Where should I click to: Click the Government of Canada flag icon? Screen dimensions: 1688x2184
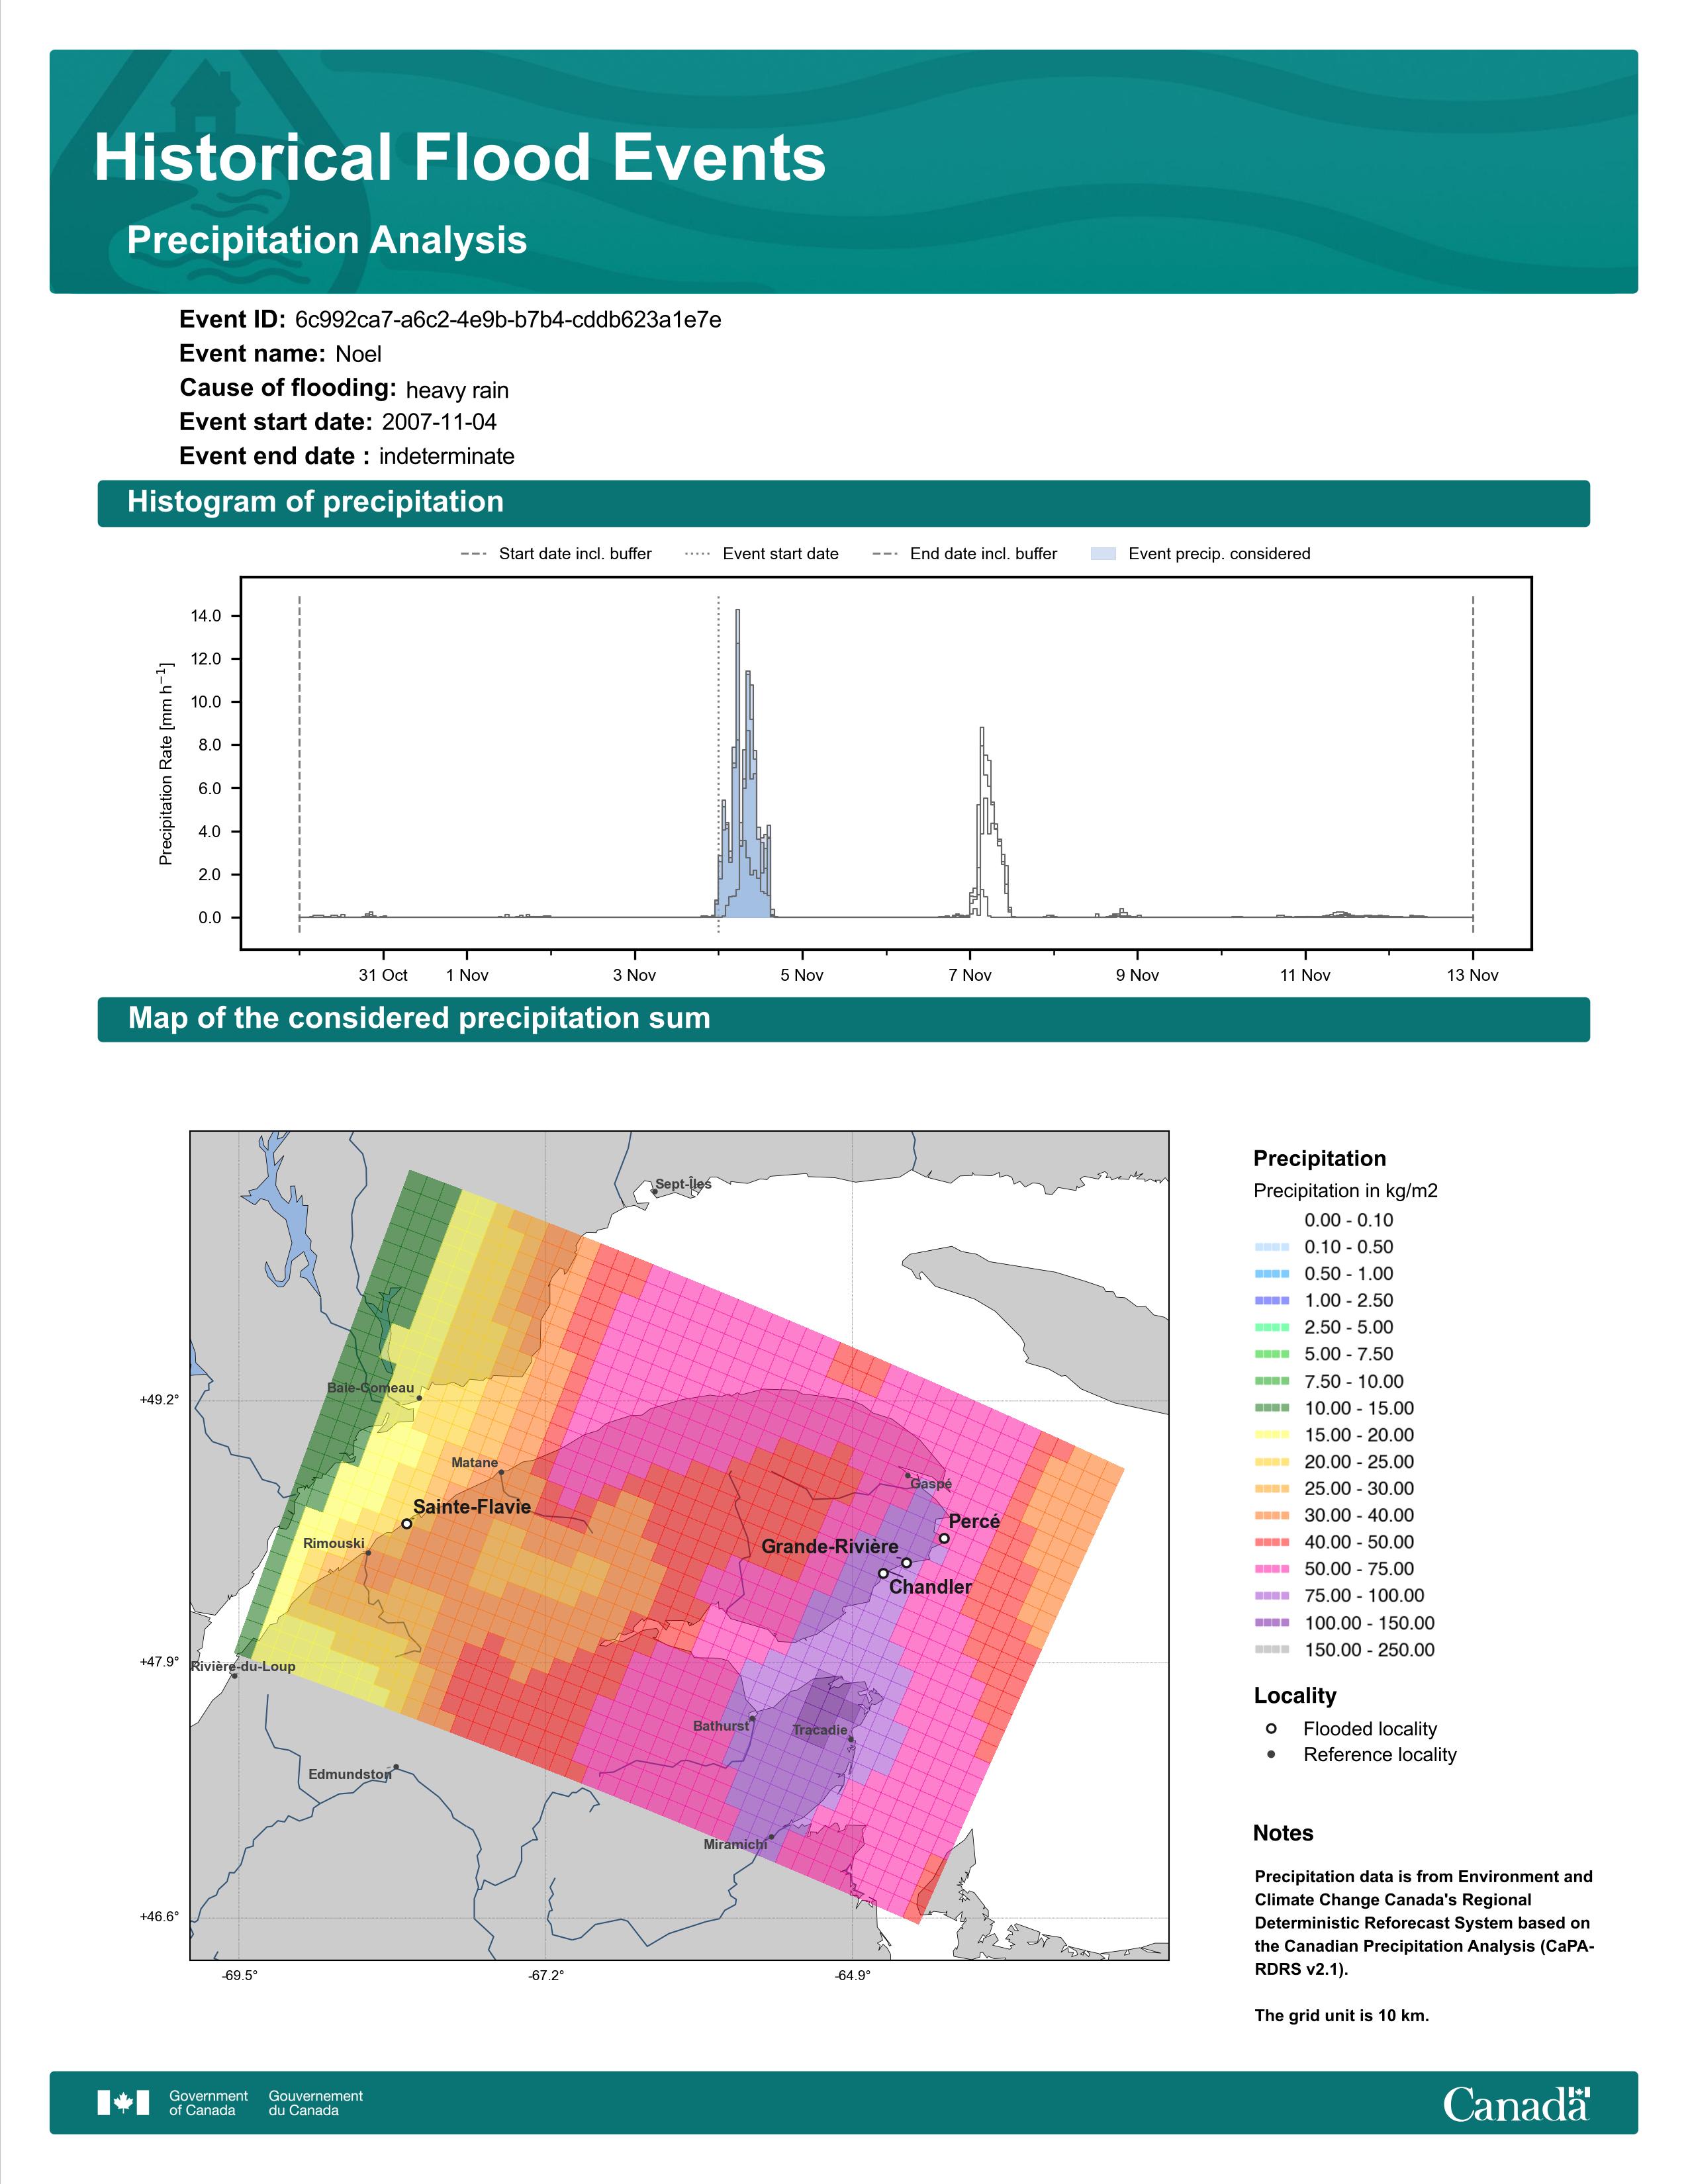coord(123,2103)
